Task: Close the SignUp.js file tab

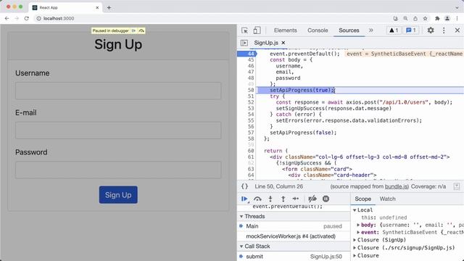Action: coord(283,43)
